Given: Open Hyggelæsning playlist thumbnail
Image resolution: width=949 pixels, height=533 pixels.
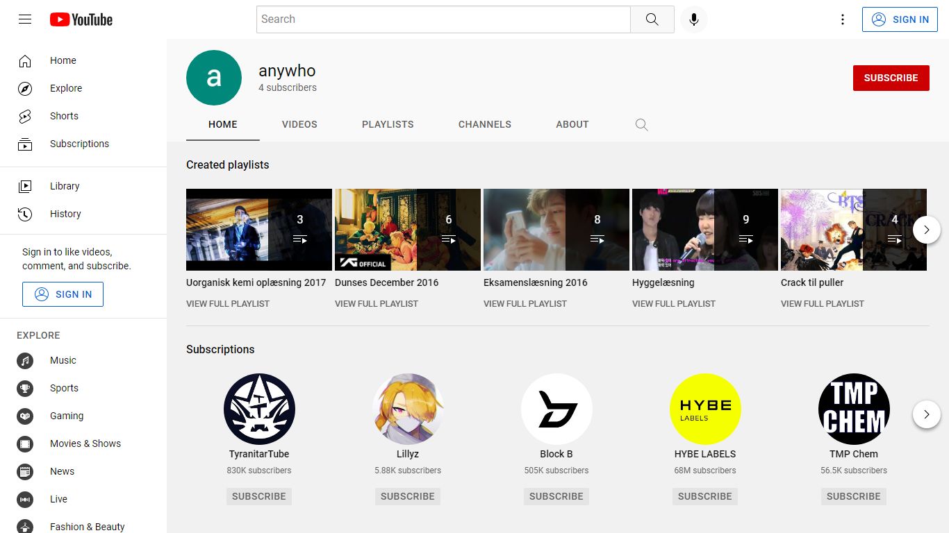Looking at the screenshot, I should pyautogui.click(x=705, y=230).
